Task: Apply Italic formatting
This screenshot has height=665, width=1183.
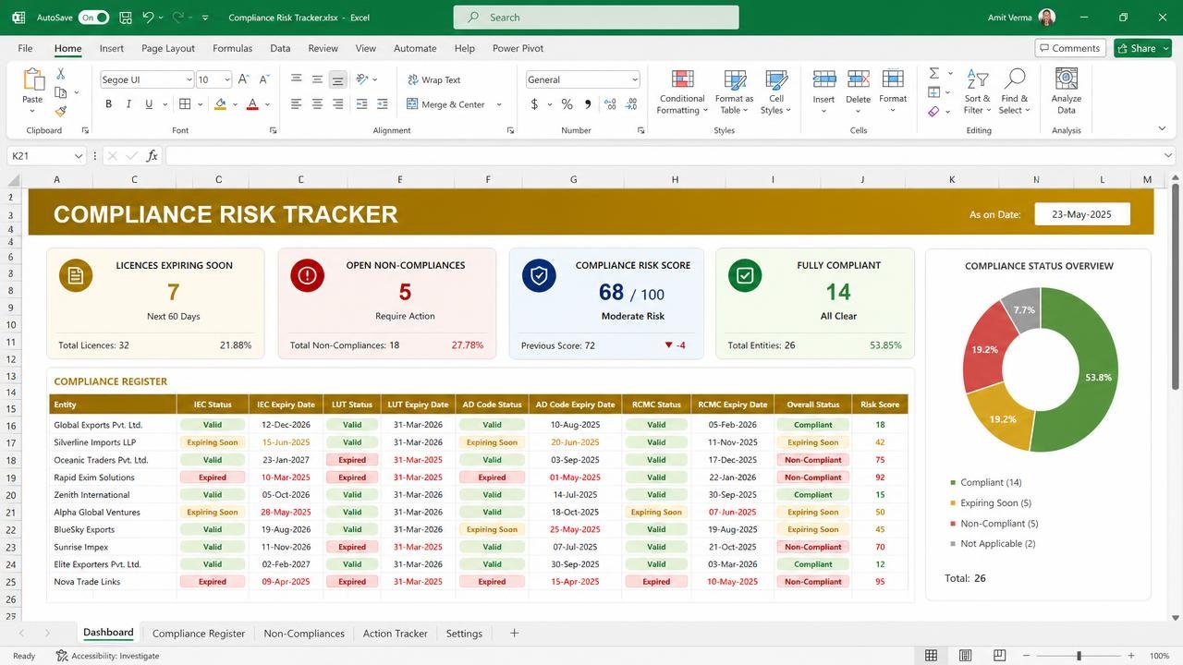Action: 128,104
